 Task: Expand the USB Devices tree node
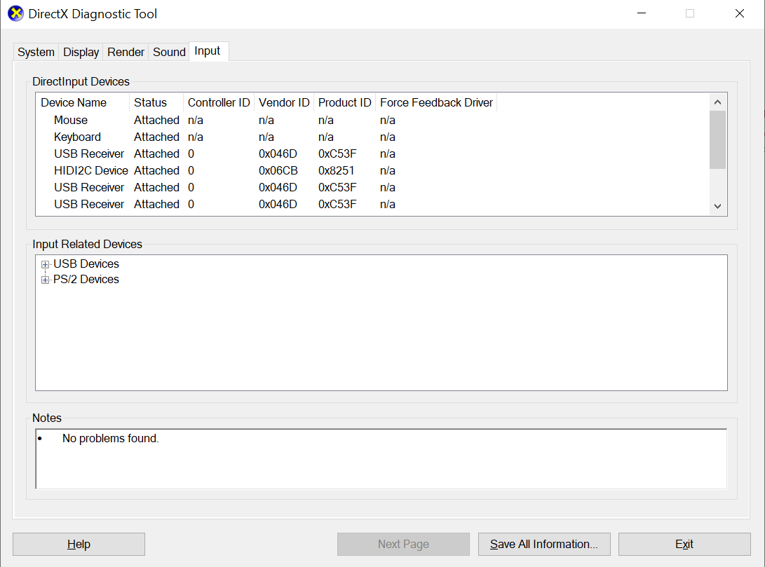coord(46,264)
